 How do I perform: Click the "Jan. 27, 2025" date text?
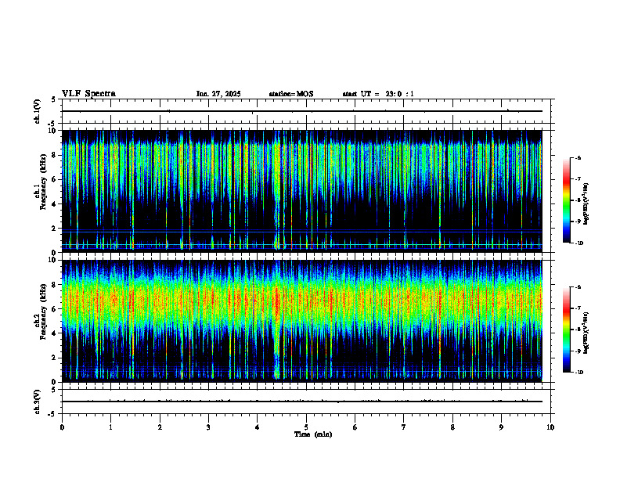pos(218,94)
